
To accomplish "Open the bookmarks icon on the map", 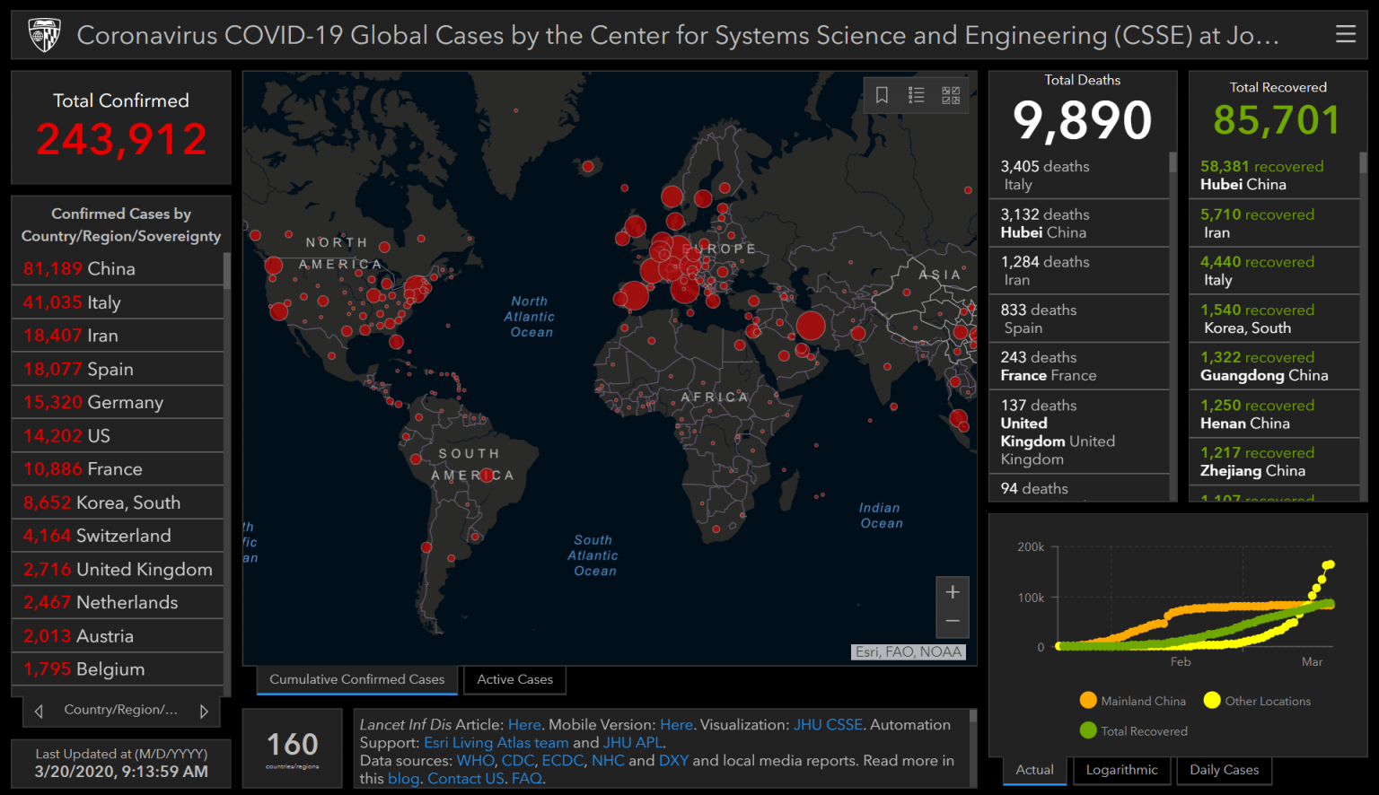I will click(x=882, y=95).
